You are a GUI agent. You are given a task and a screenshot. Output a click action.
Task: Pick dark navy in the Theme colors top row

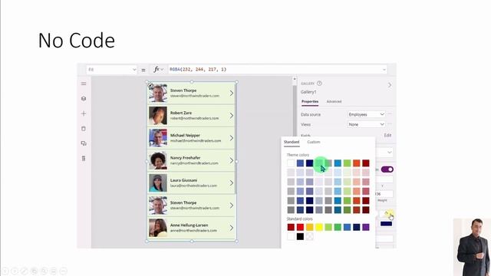[310, 163]
